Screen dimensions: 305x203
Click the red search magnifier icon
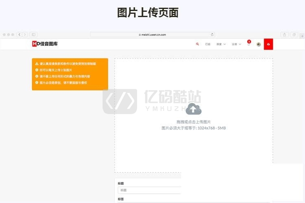[197, 44]
